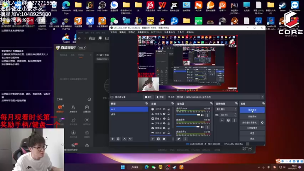Screen dimensions: 304x171
Task: Toggle lock on 视频采集 source
Action: pyautogui.click(x=169, y=128)
